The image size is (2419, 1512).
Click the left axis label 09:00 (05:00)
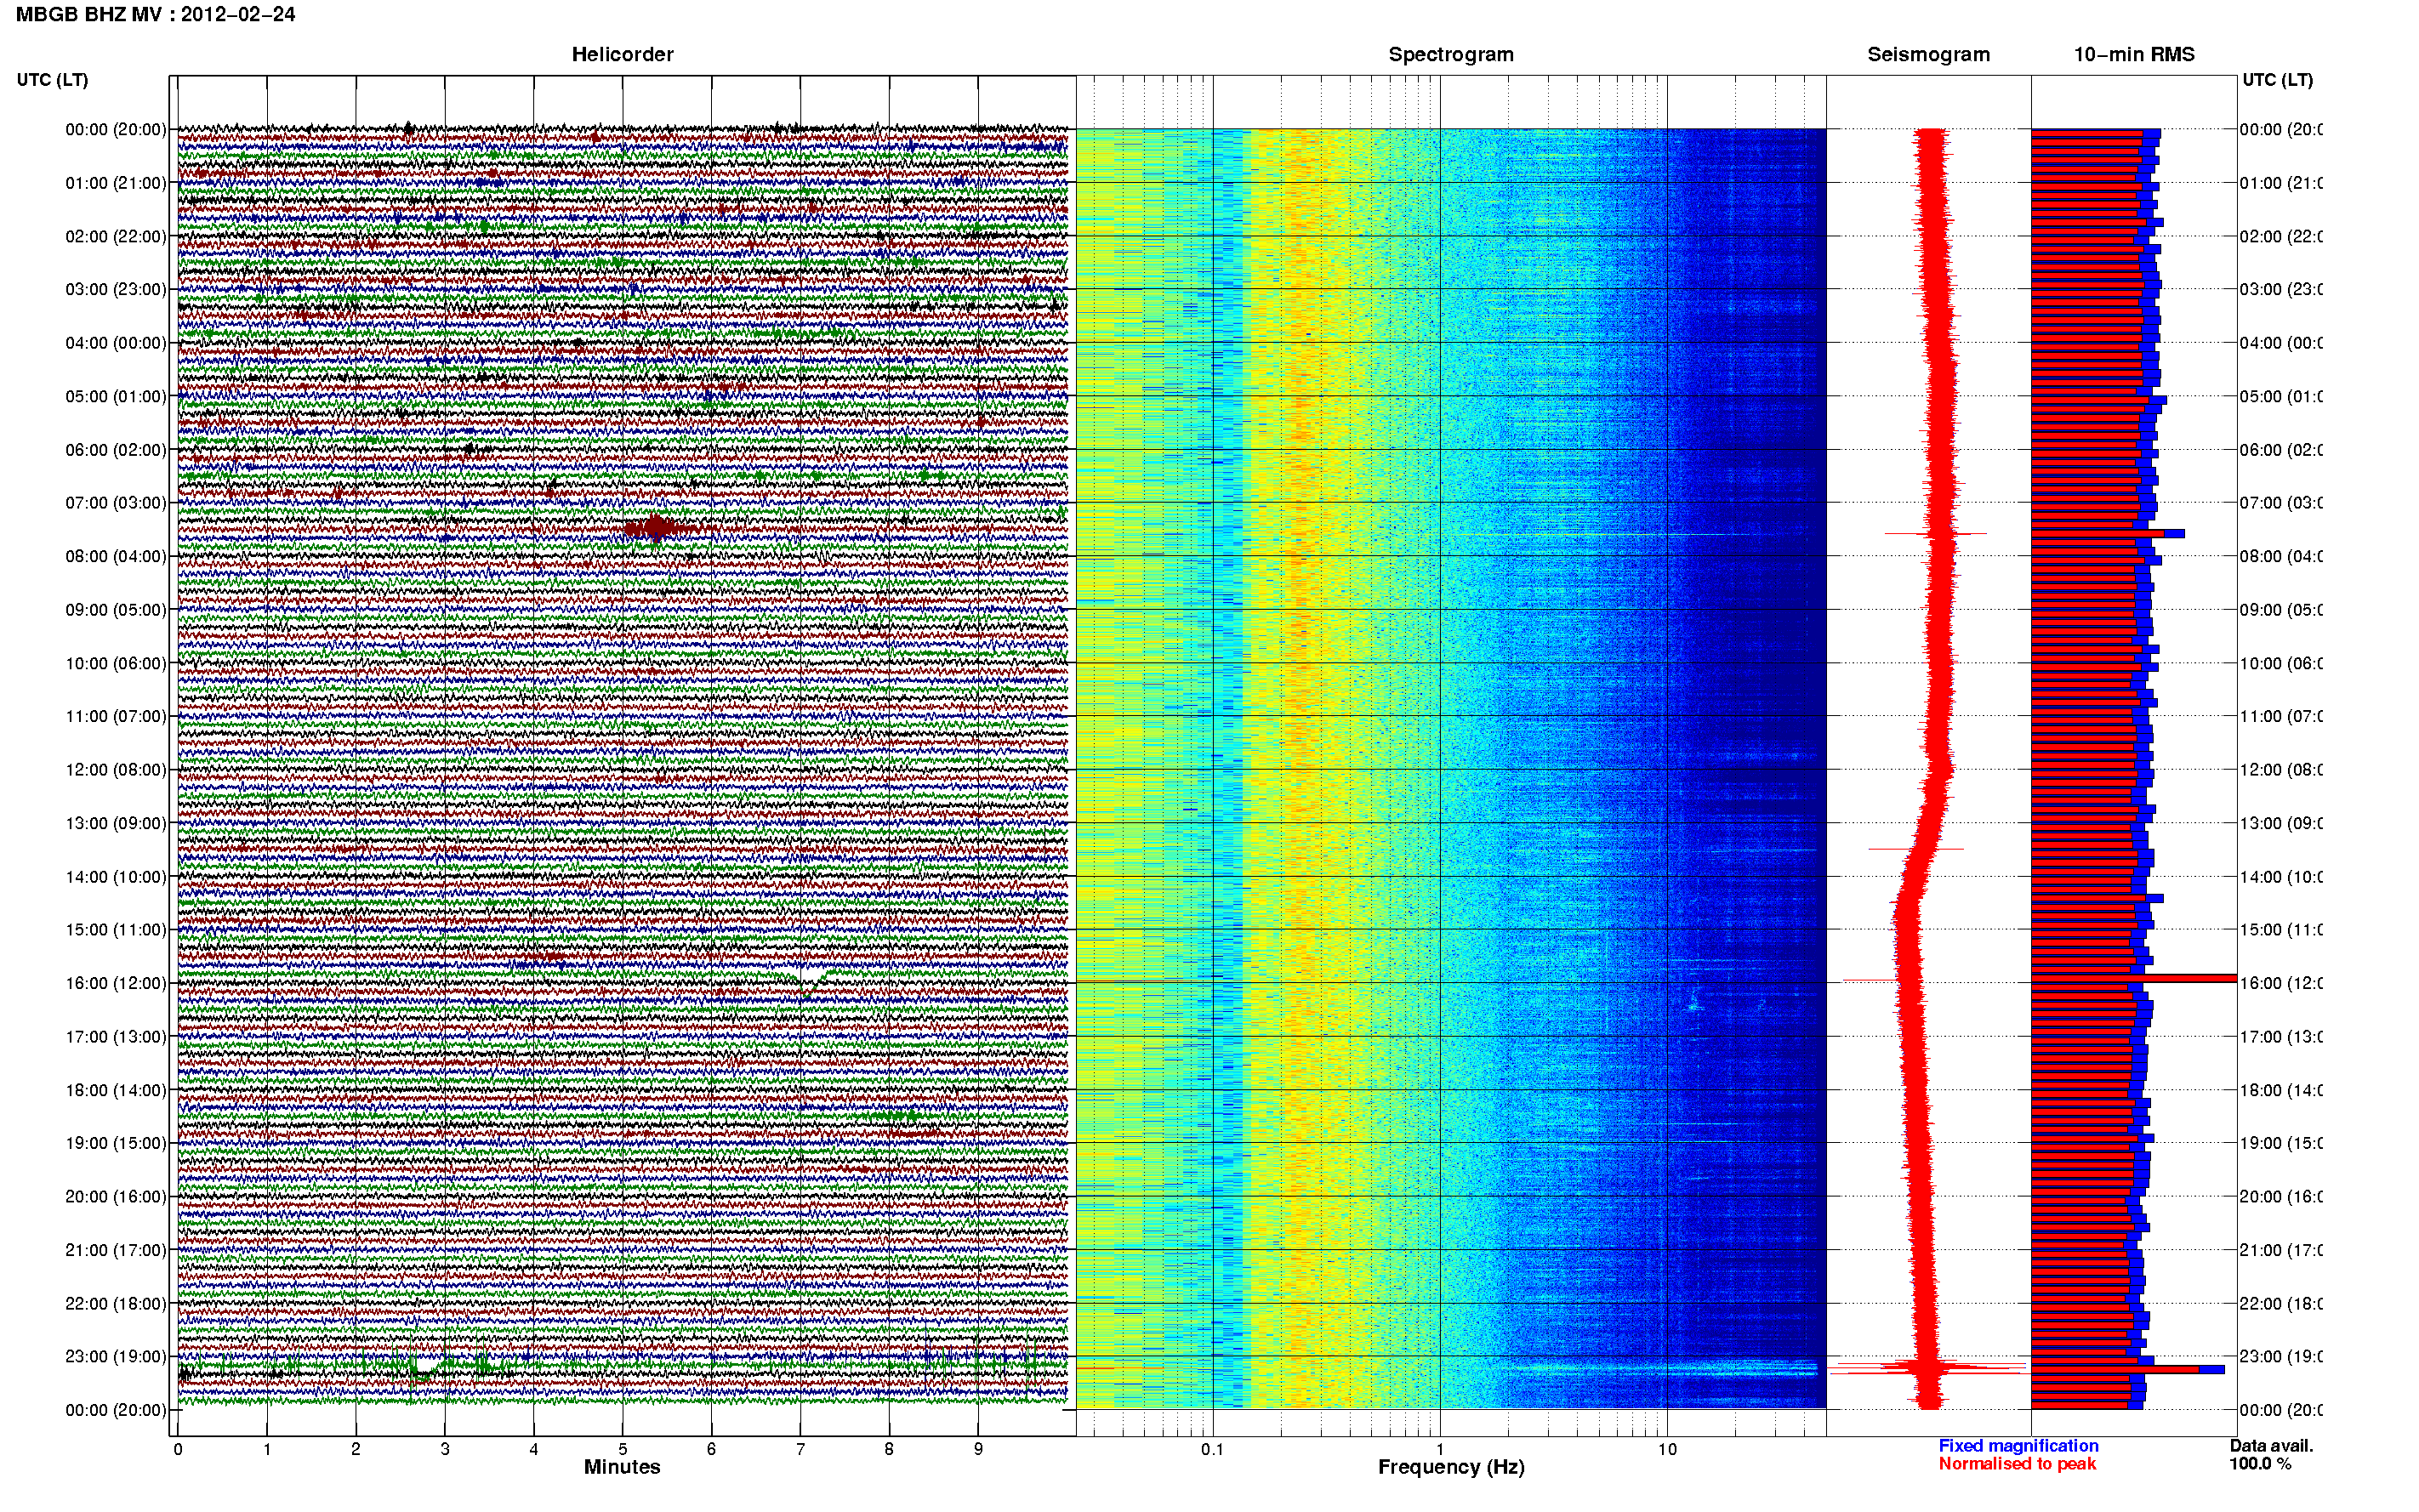(116, 609)
